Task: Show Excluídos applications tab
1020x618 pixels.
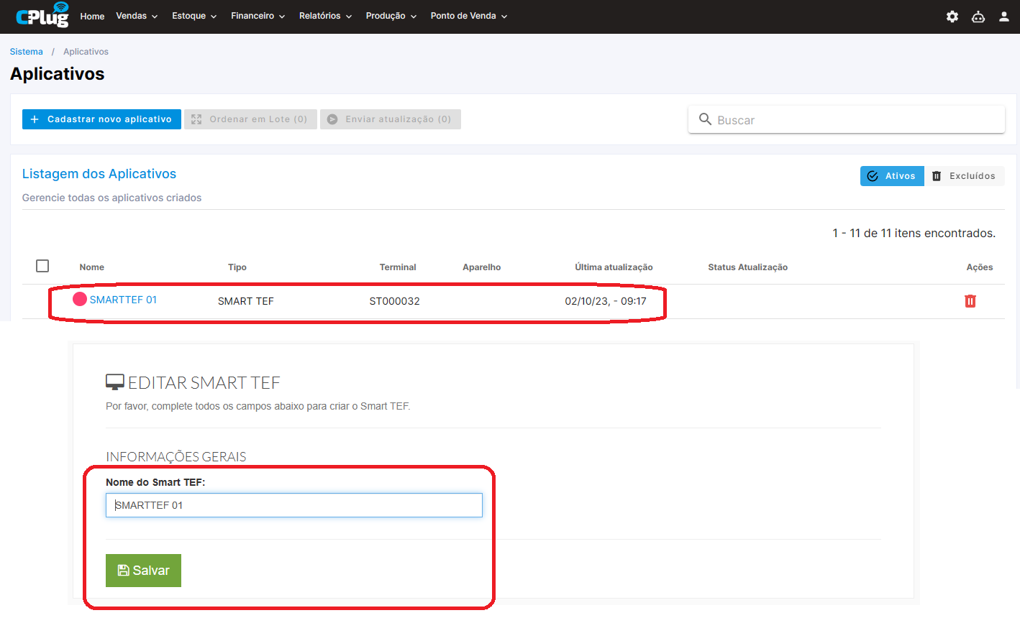Action: point(964,176)
